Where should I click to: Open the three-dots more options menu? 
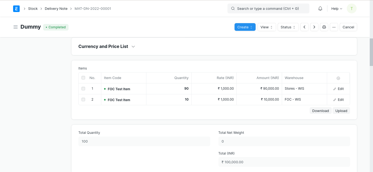[334, 27]
